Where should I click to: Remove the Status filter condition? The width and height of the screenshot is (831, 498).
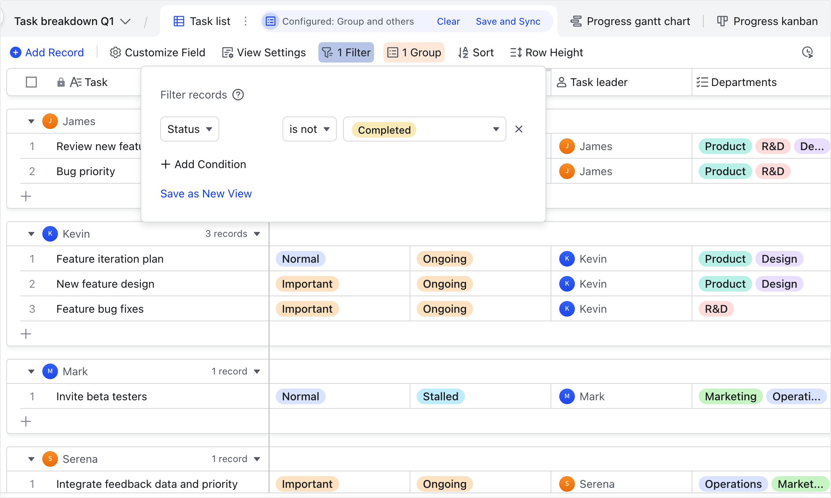[519, 129]
